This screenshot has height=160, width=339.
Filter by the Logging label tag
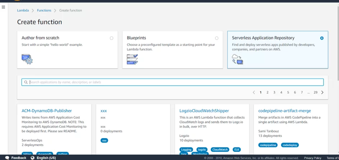186,150
